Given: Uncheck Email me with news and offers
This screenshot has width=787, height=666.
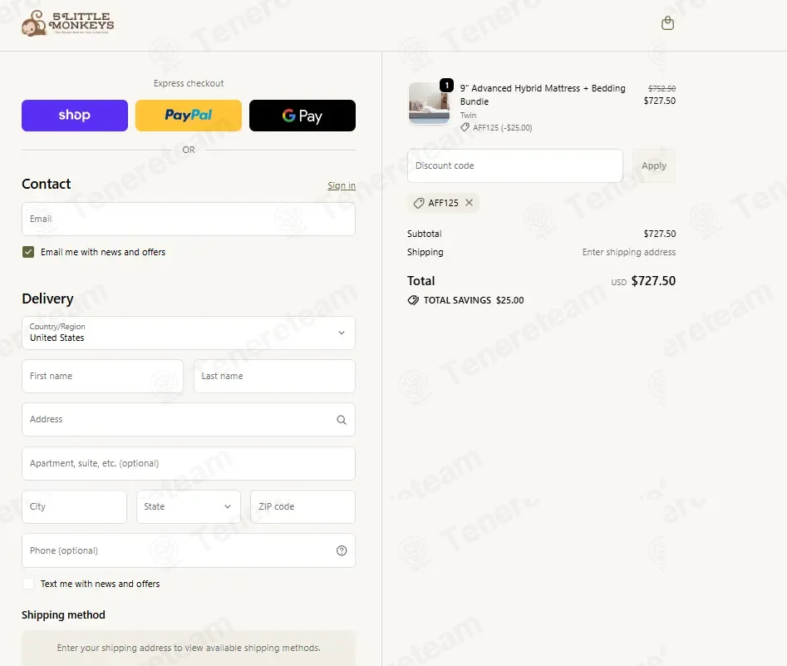Looking at the screenshot, I should click(28, 252).
